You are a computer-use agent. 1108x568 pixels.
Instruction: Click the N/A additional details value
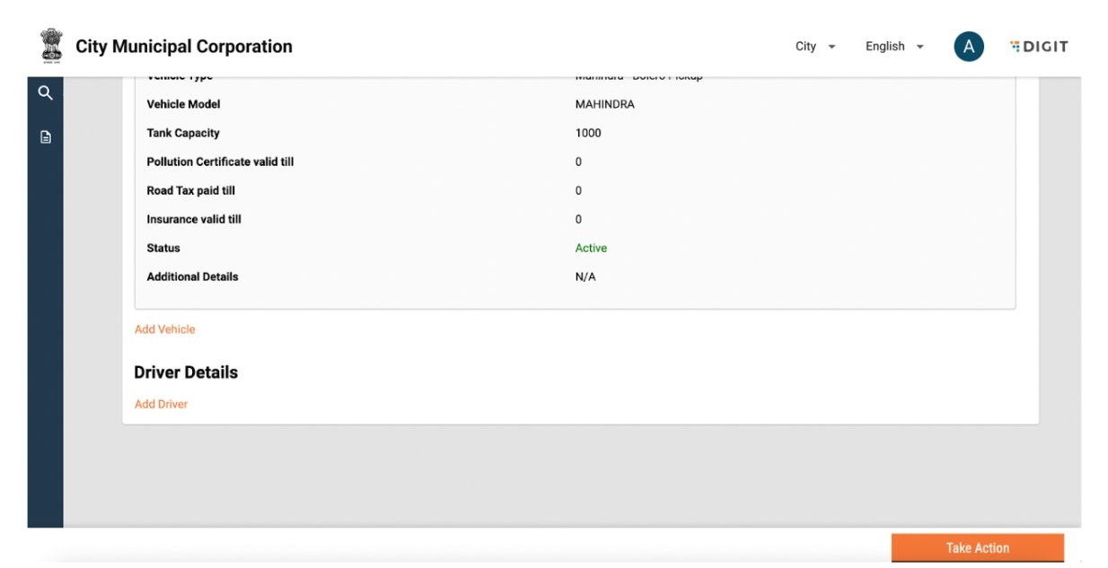tap(585, 276)
